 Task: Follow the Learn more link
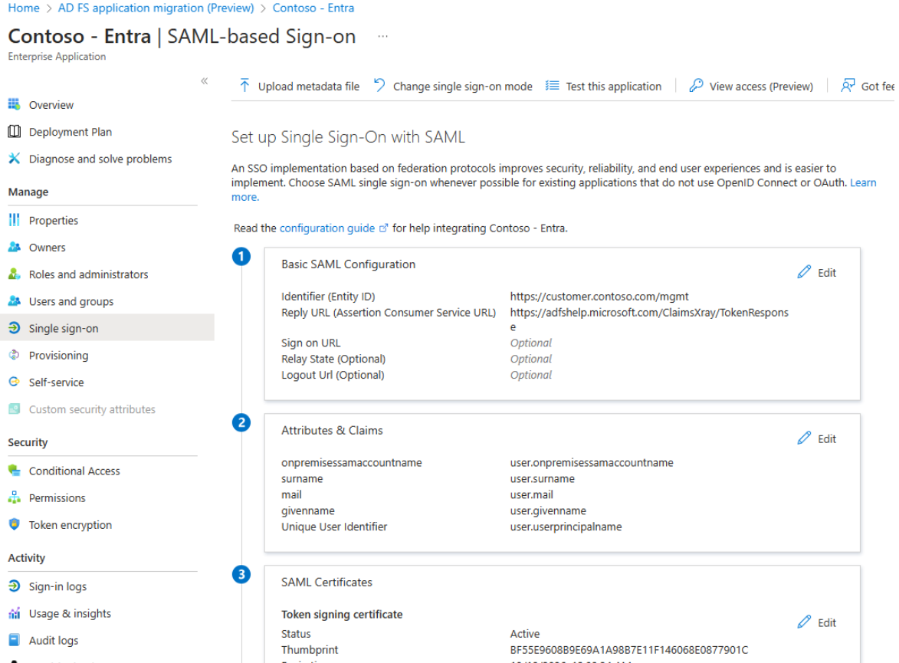point(863,182)
